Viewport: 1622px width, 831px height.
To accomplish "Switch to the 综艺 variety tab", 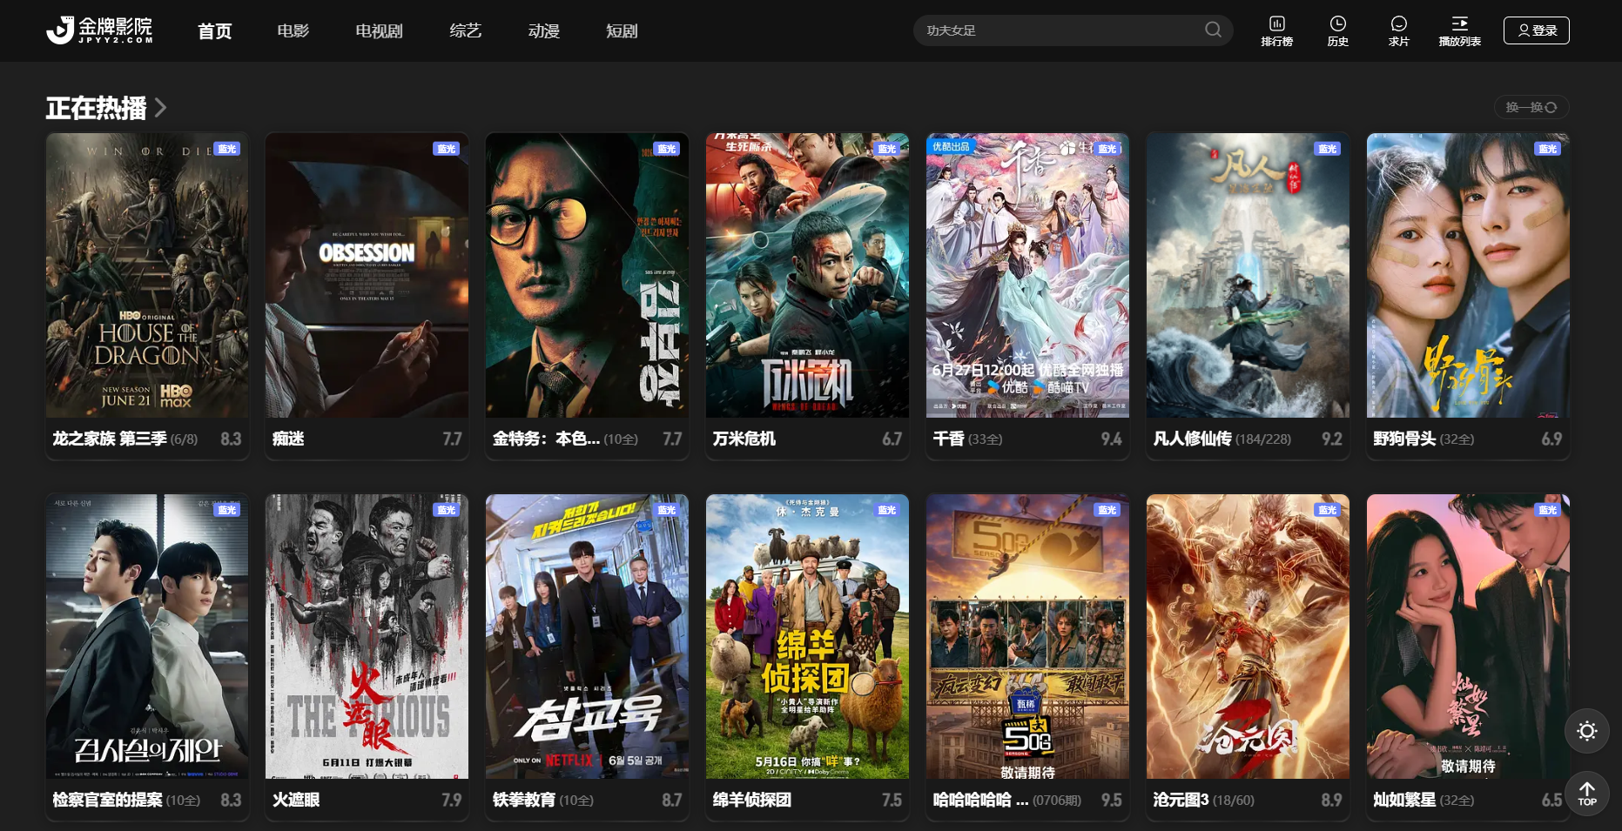I will (x=466, y=31).
